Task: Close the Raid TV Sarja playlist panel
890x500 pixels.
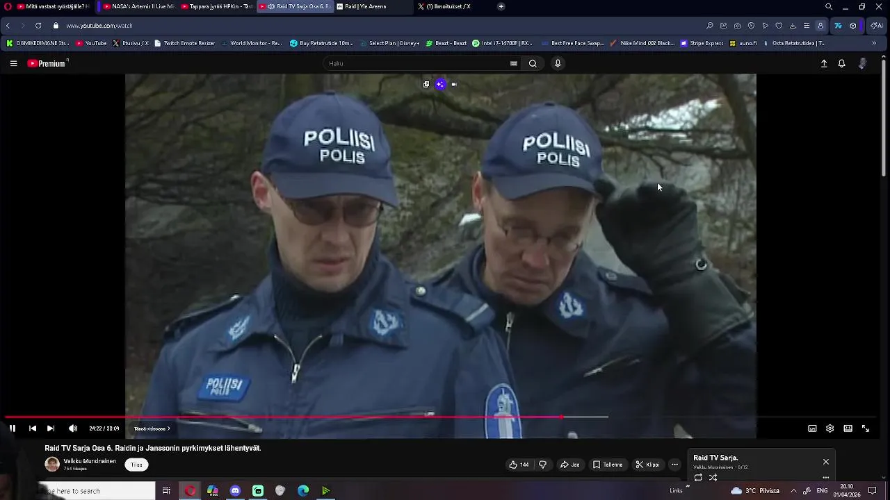Action: point(826,462)
